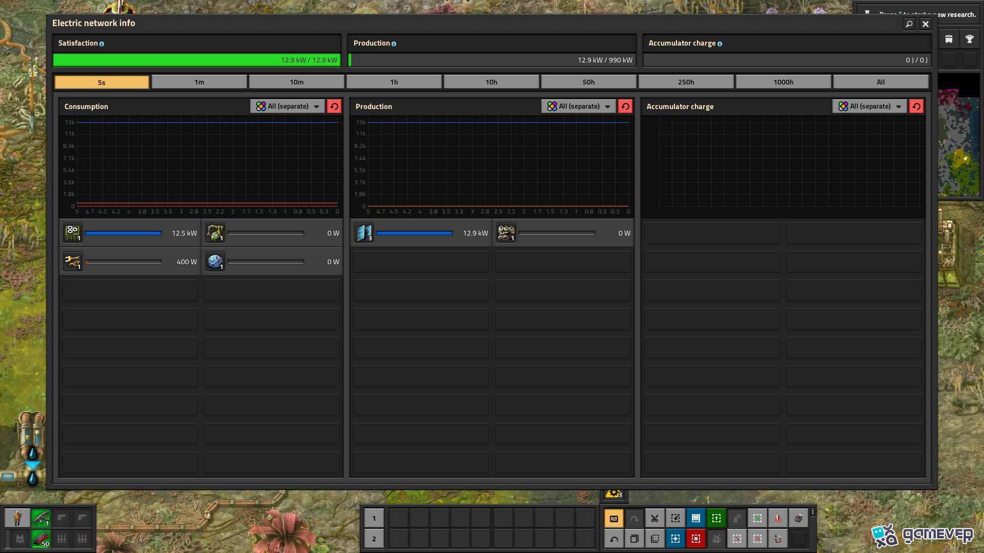Open the blue blueprint book shortcut
The image size is (984, 553).
pos(695,518)
